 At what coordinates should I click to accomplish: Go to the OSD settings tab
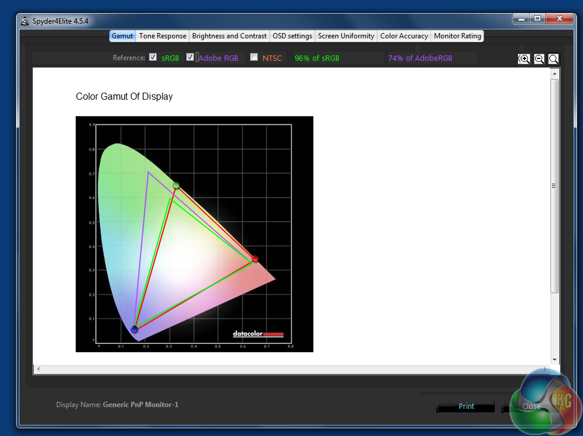pos(292,36)
